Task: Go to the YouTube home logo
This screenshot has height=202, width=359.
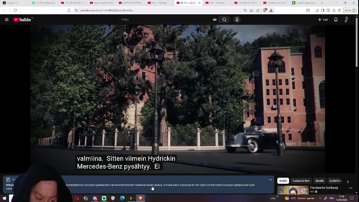Action: pos(22,20)
